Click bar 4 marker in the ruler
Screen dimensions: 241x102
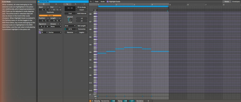(x=152, y=5)
